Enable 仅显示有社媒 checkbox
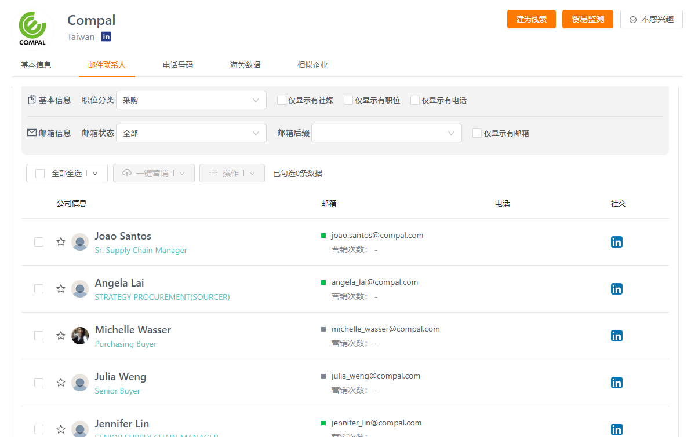 [282, 100]
